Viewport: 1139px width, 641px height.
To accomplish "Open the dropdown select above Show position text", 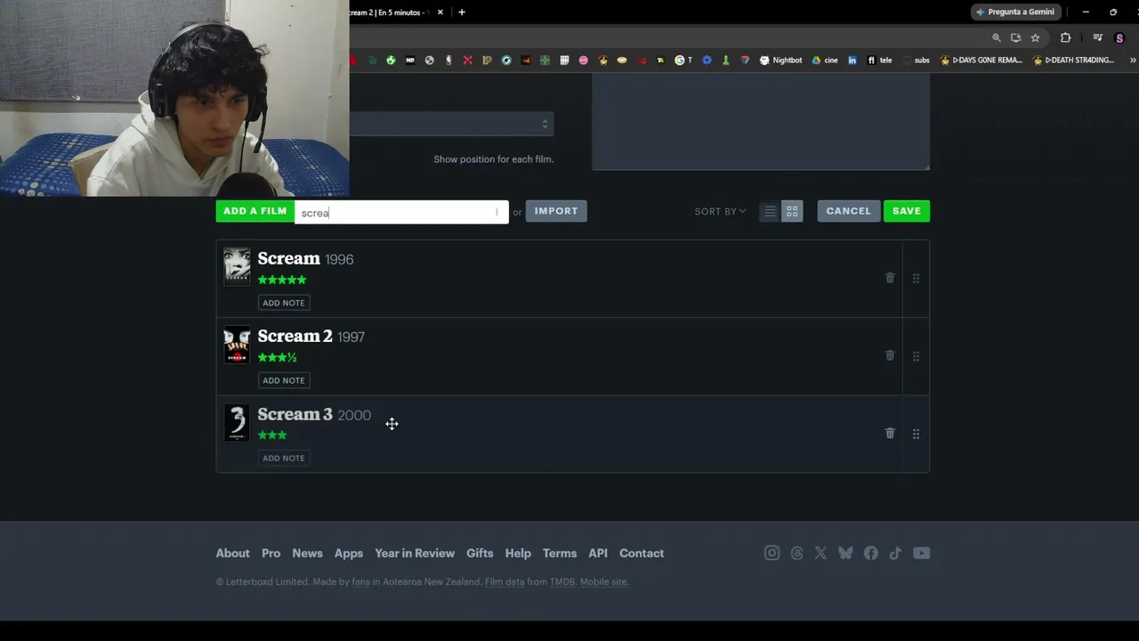I will pos(451,124).
